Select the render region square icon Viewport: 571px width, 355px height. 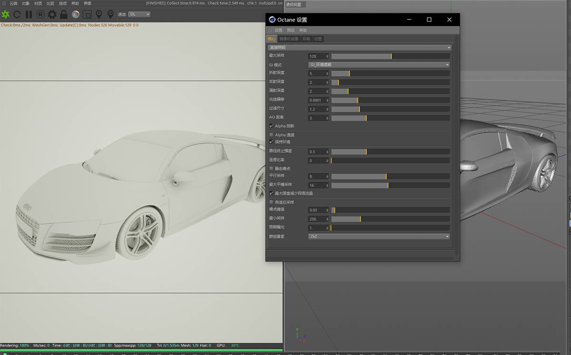(x=87, y=14)
